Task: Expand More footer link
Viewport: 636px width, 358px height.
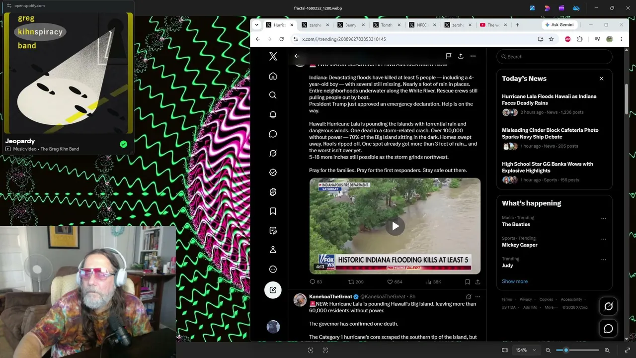Action: pos(551,307)
